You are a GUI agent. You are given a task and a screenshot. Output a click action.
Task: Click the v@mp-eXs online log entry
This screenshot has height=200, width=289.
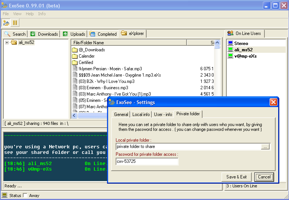point(56,169)
